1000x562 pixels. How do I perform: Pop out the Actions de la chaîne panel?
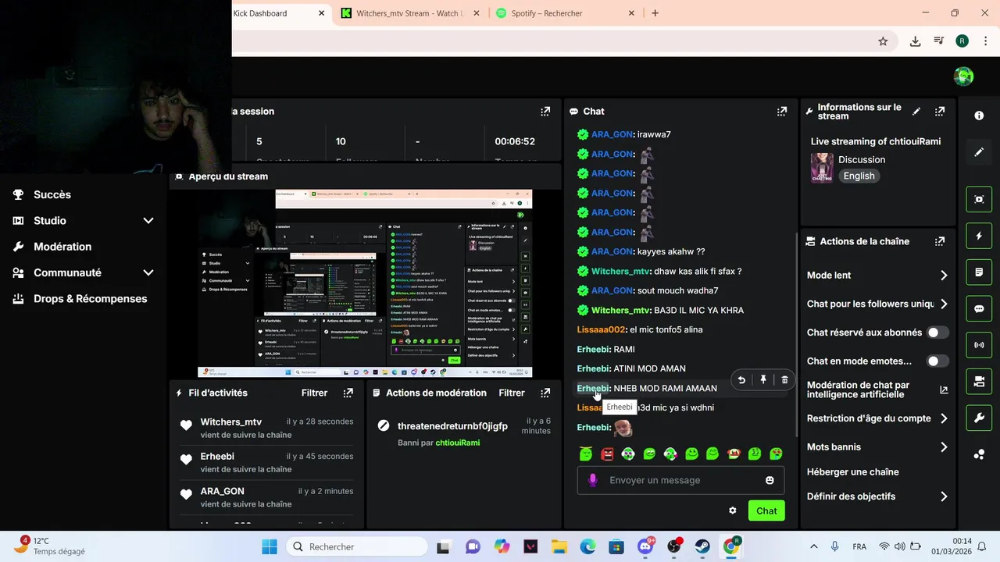point(940,241)
